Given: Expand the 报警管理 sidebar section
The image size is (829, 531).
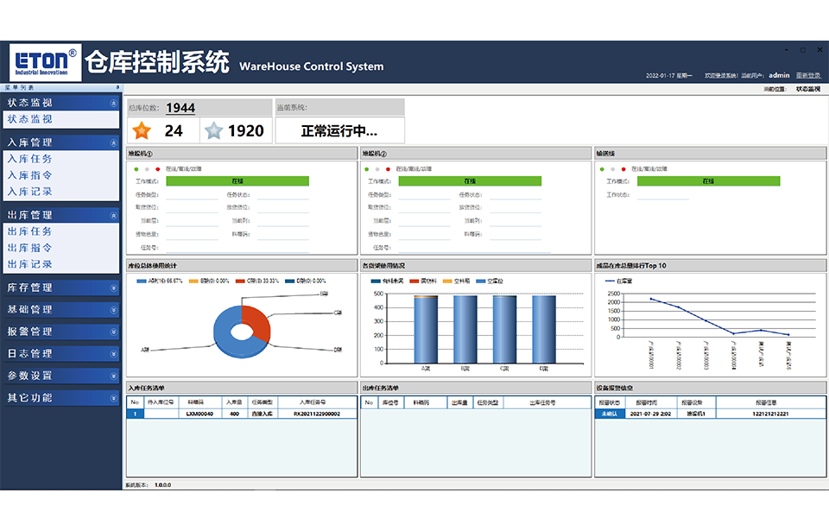Looking at the screenshot, I should [x=114, y=332].
